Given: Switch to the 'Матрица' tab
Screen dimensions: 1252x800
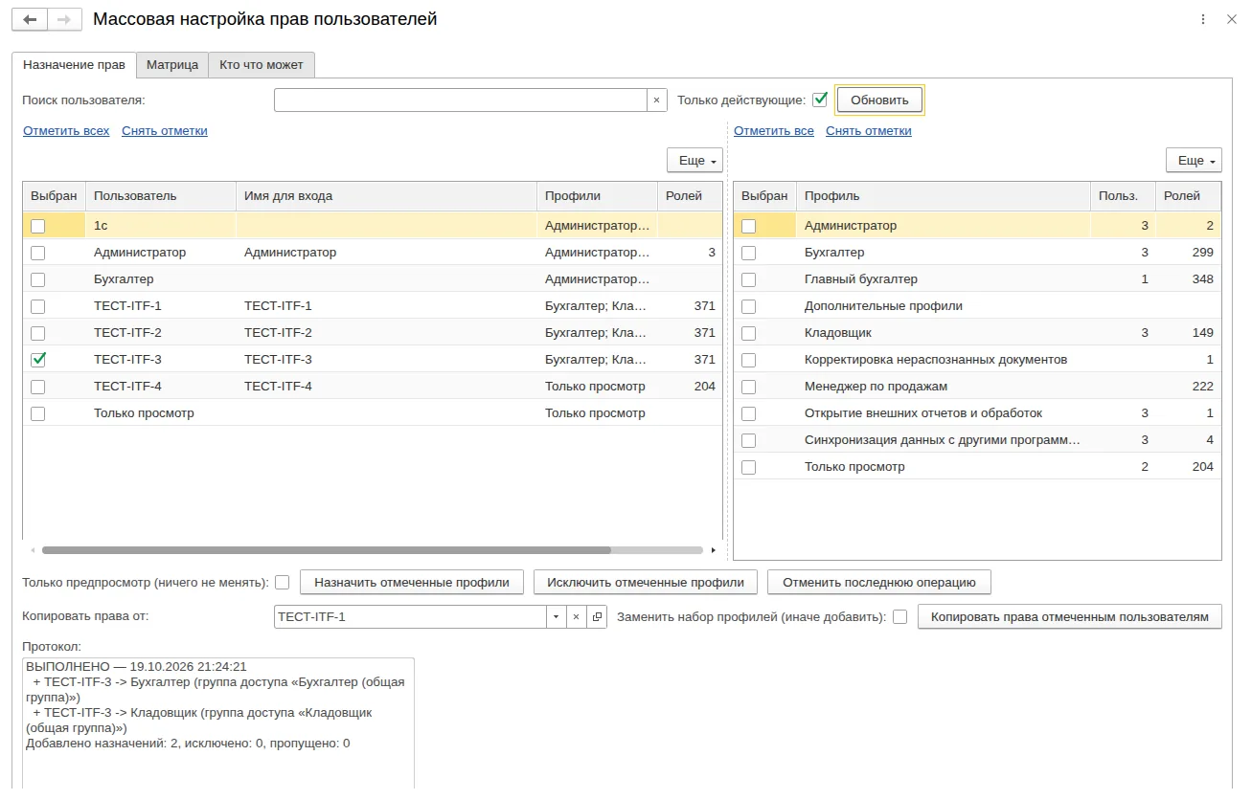Looking at the screenshot, I should pyautogui.click(x=172, y=65).
